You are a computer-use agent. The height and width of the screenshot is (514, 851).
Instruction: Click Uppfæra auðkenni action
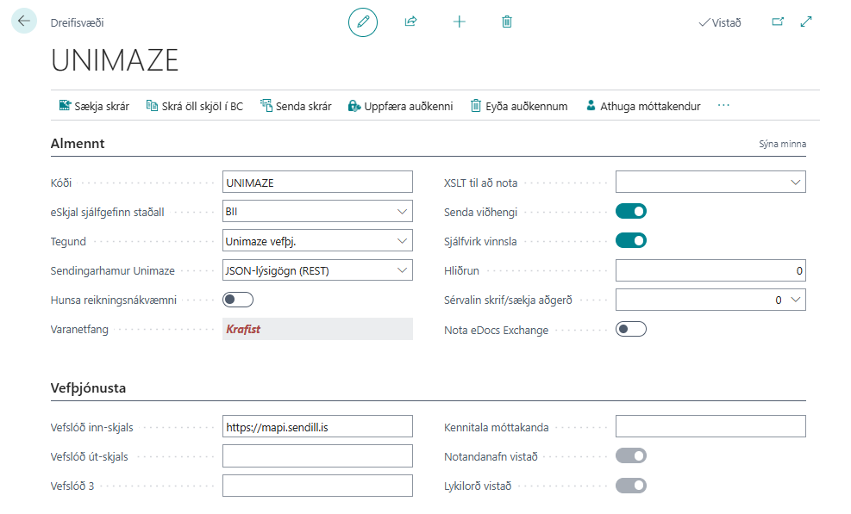[x=401, y=106]
